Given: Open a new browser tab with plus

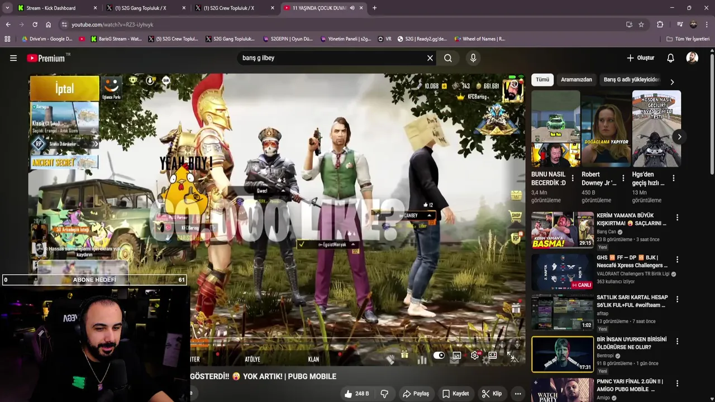Looking at the screenshot, I should tap(374, 8).
